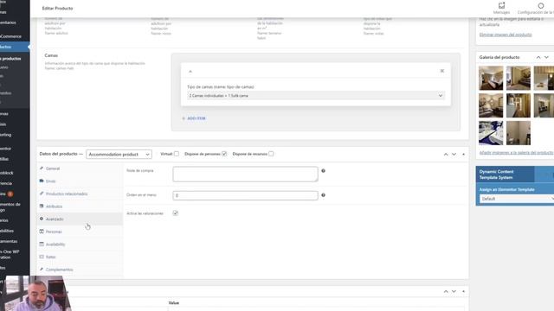Remove the Camas bed item with X
554x311 pixels.
tap(442, 71)
